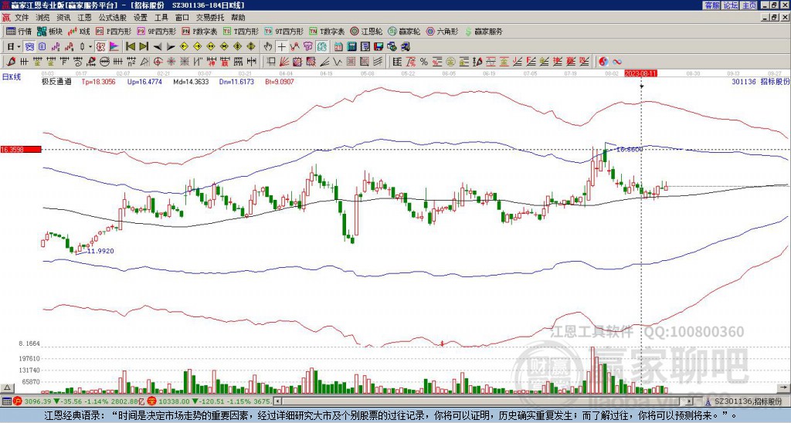
Task: Expand the candlestick style dropdown arrow
Action: (90, 47)
